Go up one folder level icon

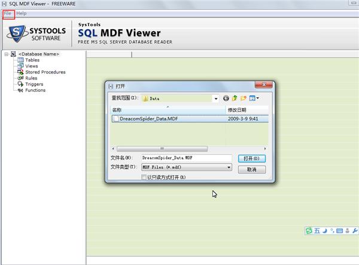point(235,98)
